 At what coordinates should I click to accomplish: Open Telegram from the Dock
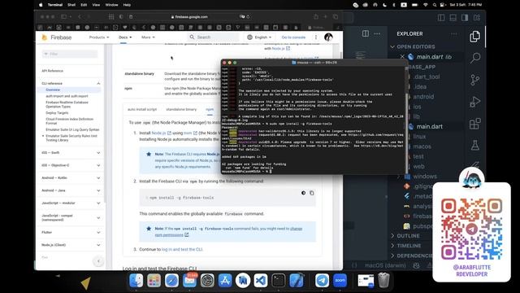[x=322, y=281]
